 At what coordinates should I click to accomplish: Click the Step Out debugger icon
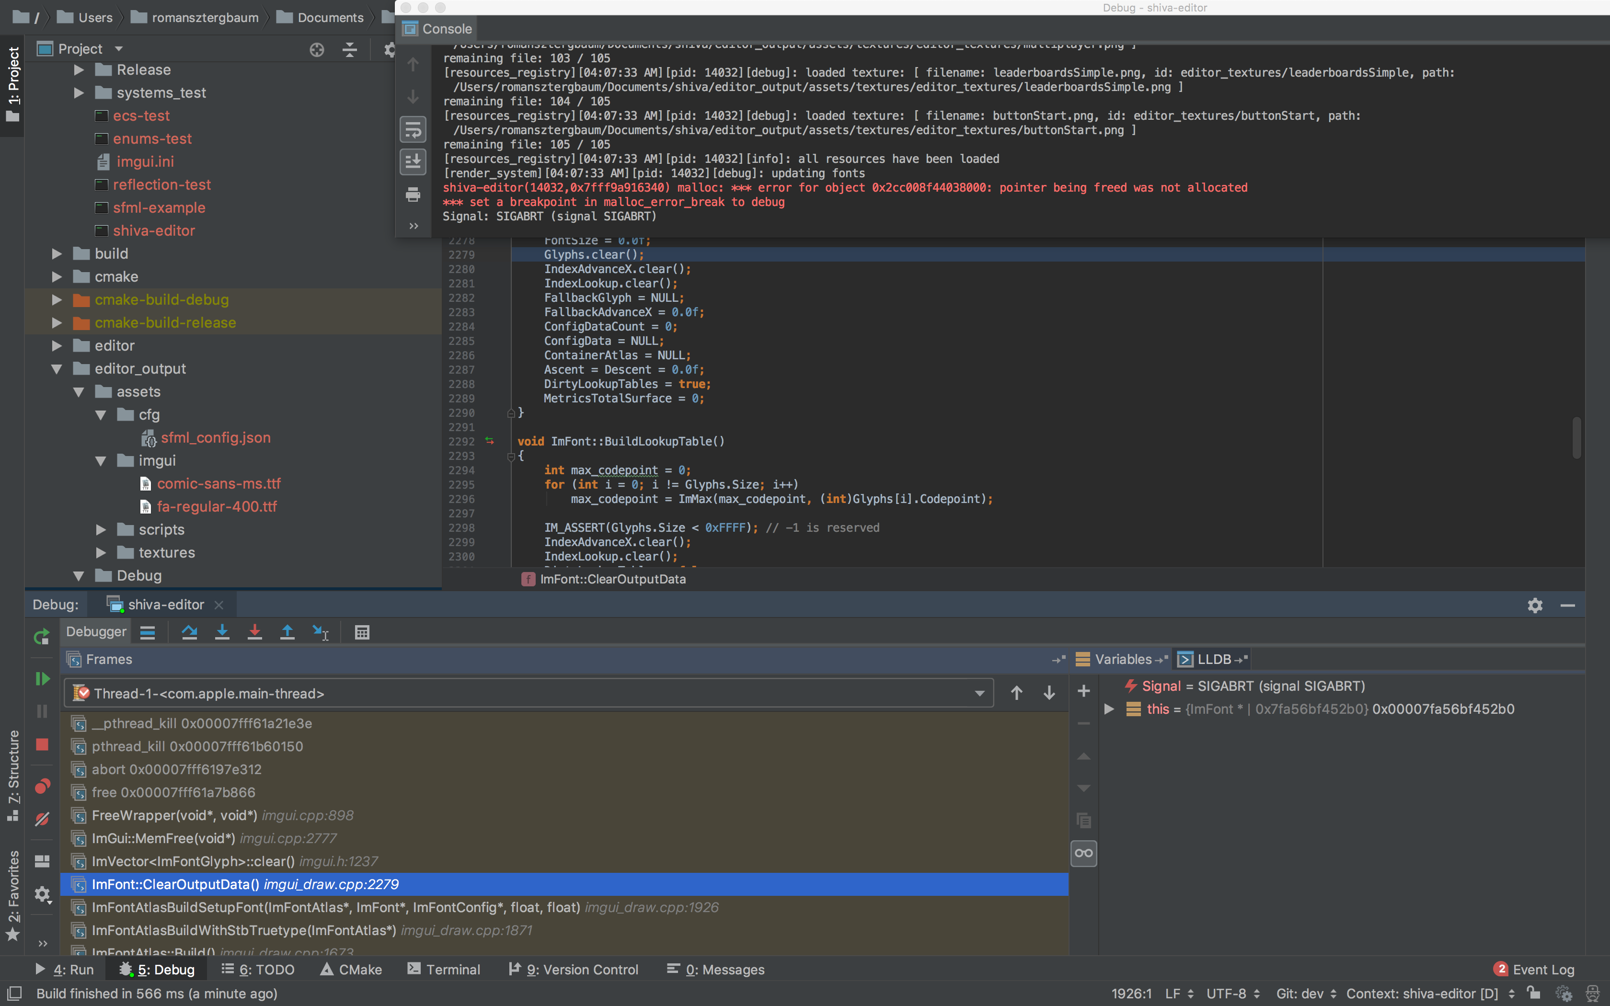pyautogui.click(x=287, y=632)
